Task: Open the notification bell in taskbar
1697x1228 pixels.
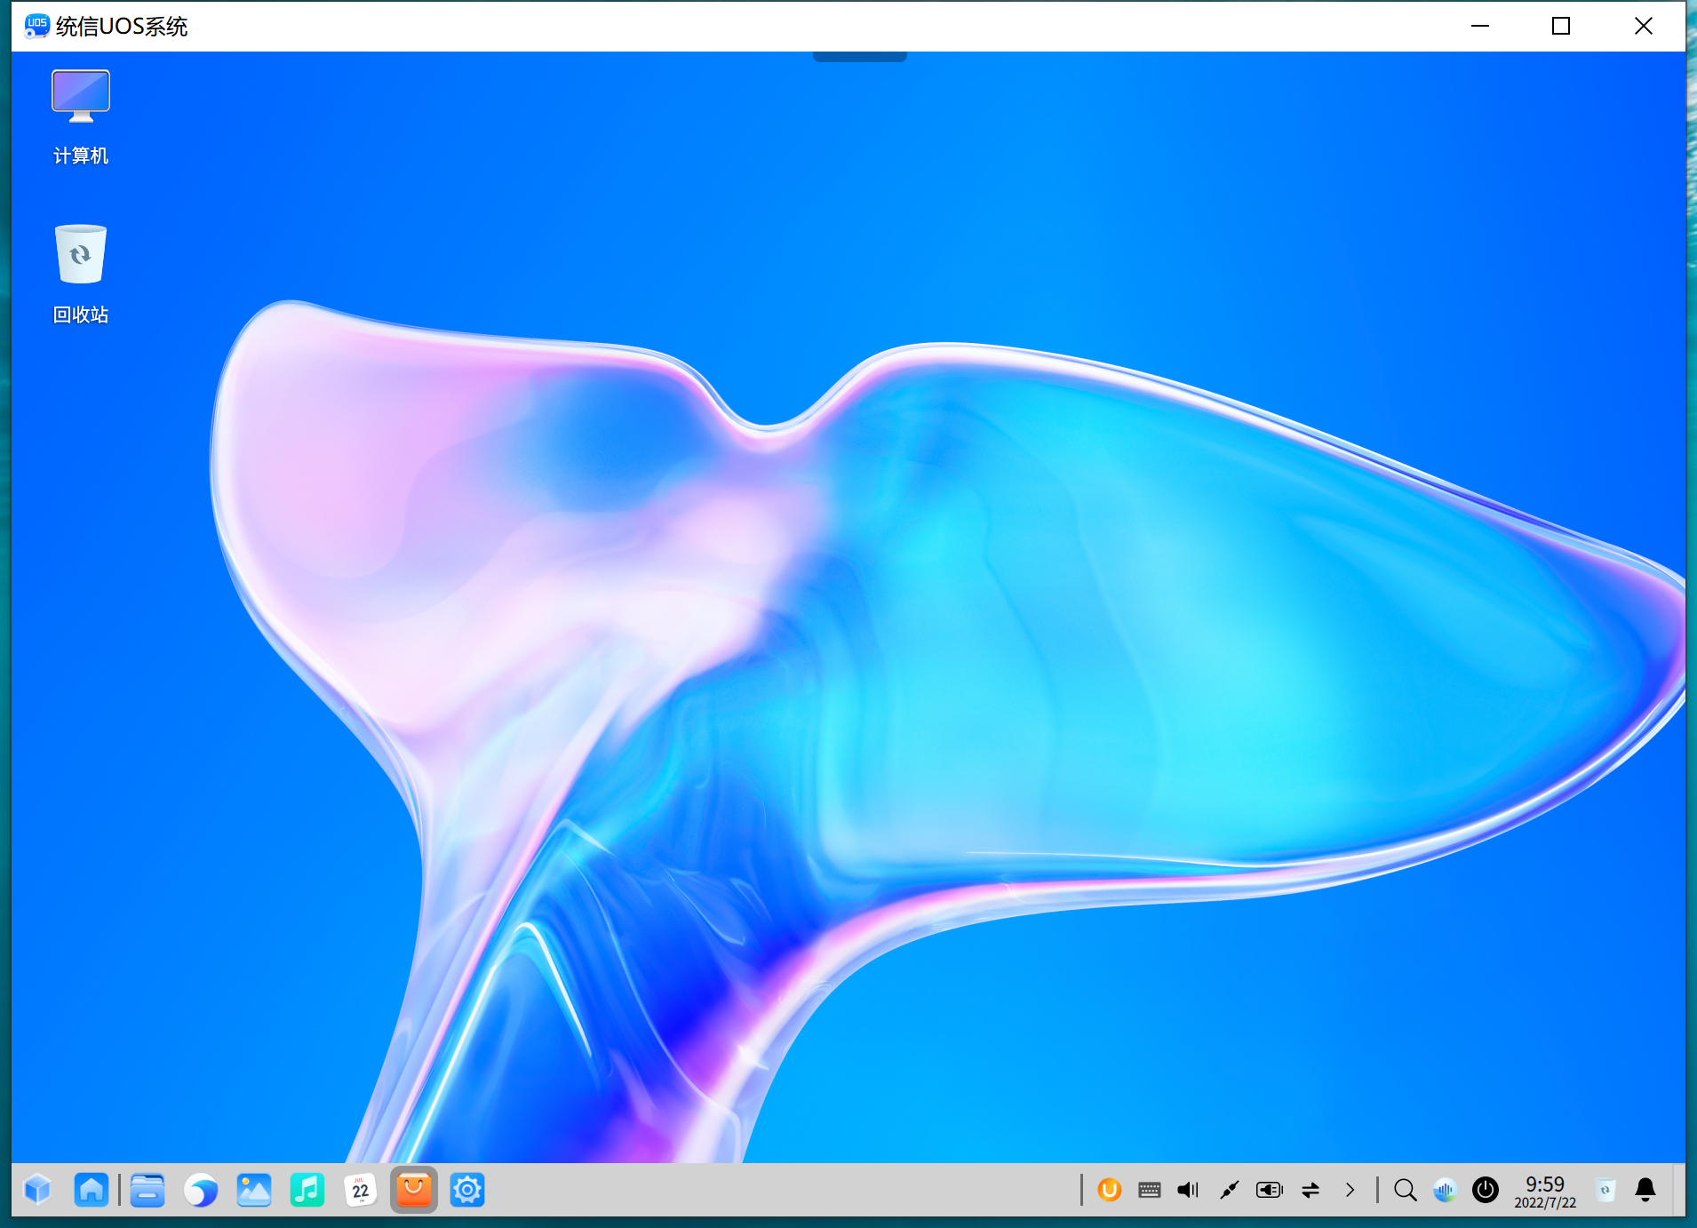Action: (x=1645, y=1190)
